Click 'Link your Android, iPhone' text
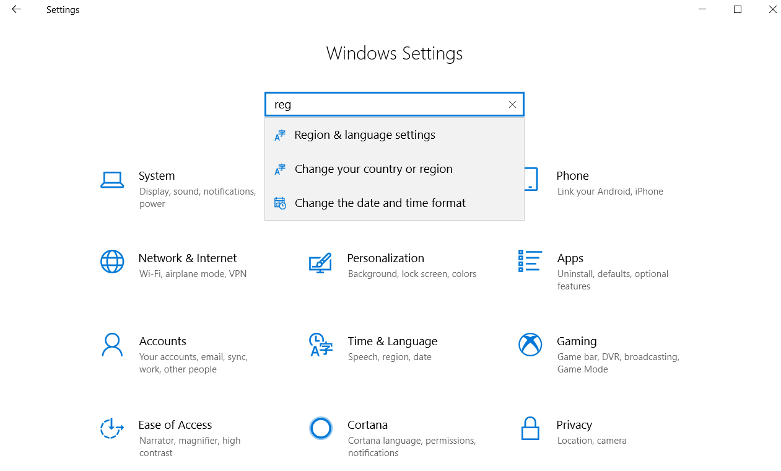The image size is (781, 471). [x=610, y=191]
